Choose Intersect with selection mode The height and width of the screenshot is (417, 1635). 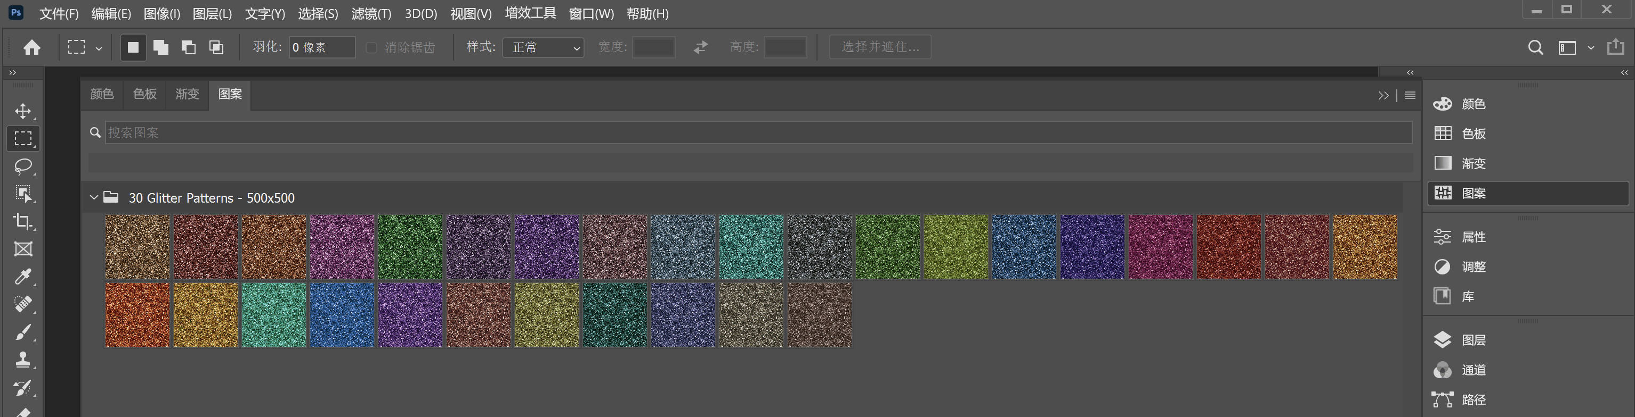coord(216,47)
